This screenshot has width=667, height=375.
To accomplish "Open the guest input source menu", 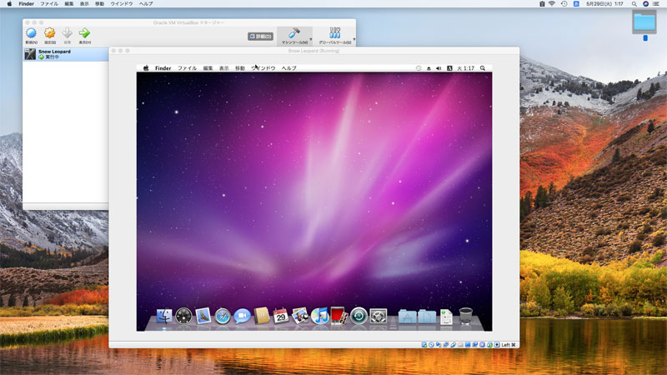I will pyautogui.click(x=450, y=68).
